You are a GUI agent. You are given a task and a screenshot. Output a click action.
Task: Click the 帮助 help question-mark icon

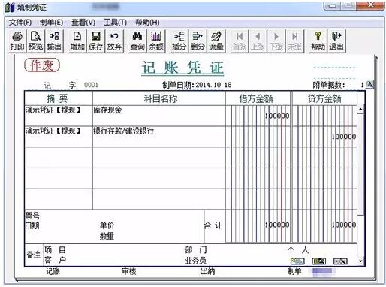click(x=318, y=41)
